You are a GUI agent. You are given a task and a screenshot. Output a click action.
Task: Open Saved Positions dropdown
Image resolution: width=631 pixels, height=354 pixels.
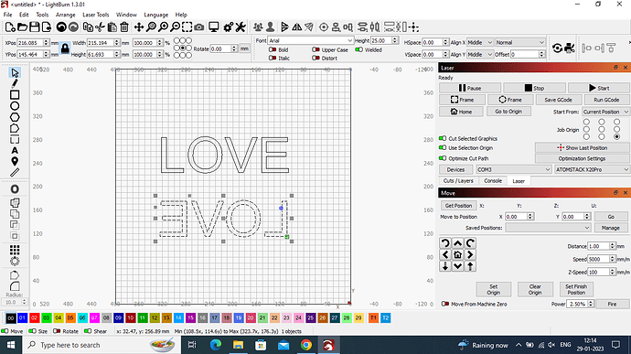point(548,228)
